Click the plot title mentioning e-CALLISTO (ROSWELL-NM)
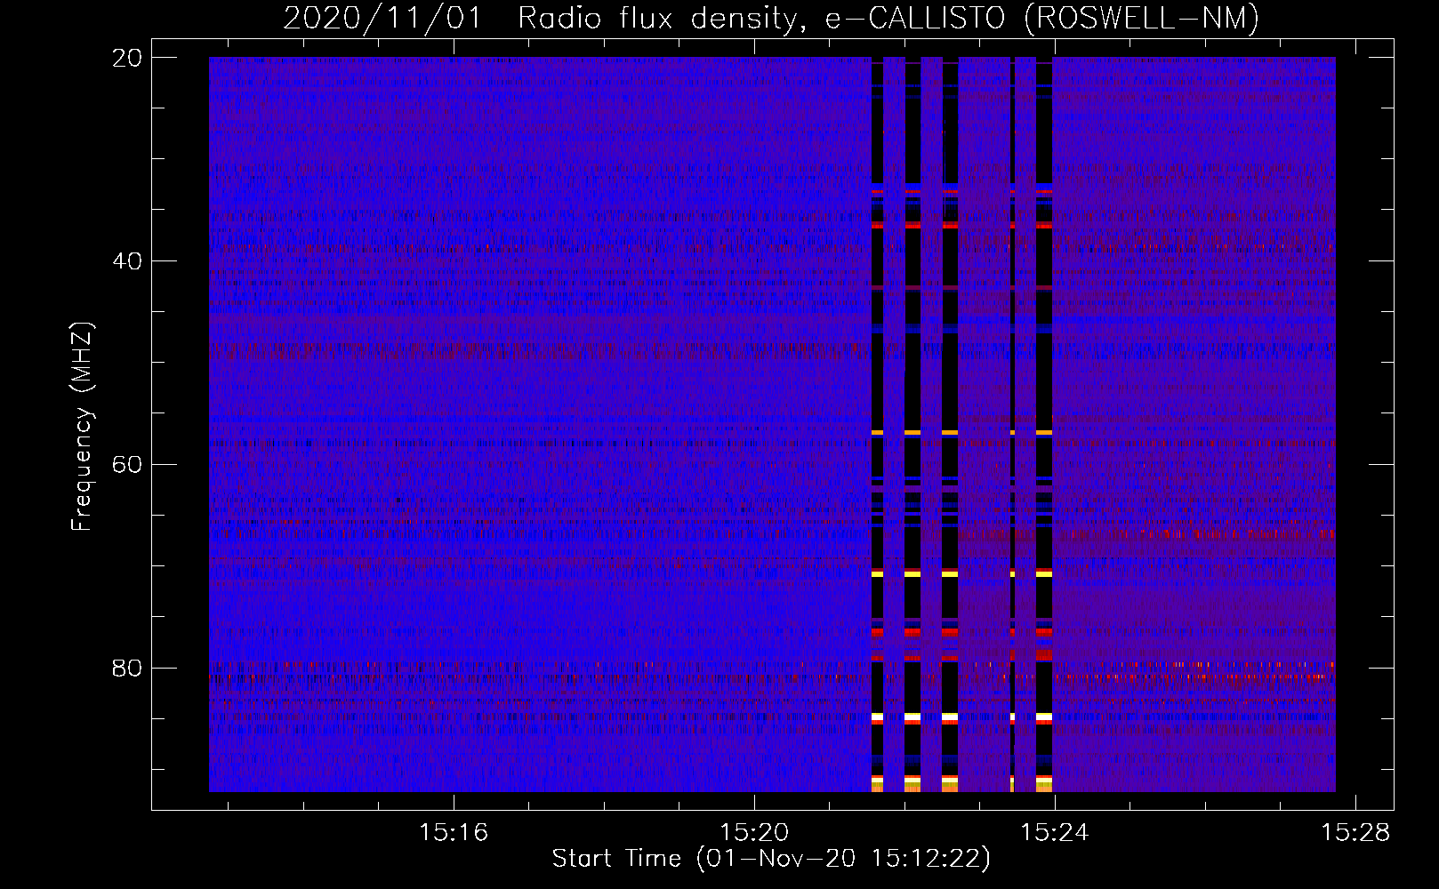 (771, 18)
